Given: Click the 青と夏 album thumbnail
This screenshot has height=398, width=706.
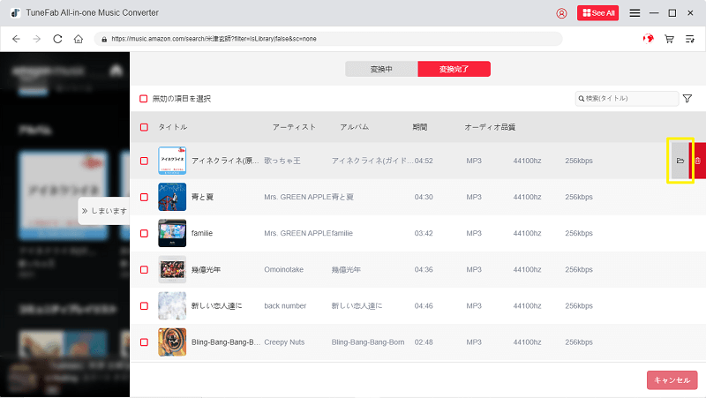Looking at the screenshot, I should pos(172,197).
